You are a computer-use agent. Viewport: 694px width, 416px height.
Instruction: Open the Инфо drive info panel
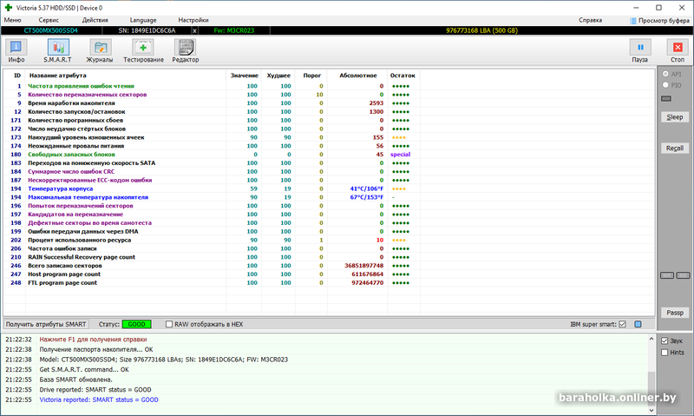click(x=16, y=51)
